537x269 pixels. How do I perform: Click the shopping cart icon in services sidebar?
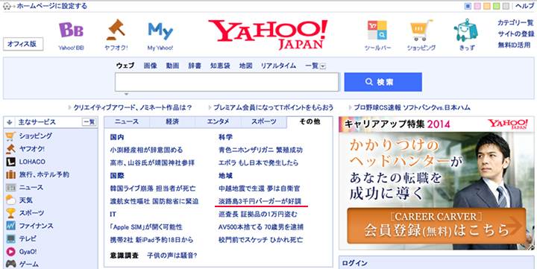[x=10, y=136]
